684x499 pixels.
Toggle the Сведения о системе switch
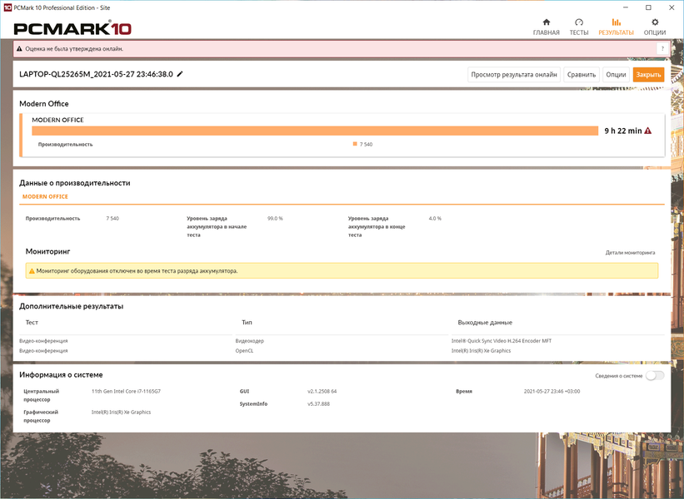click(655, 375)
